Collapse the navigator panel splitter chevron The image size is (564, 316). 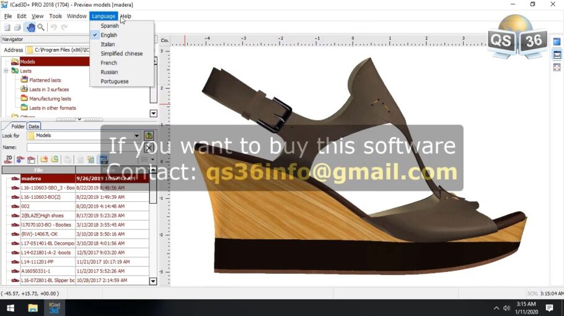coord(79,120)
